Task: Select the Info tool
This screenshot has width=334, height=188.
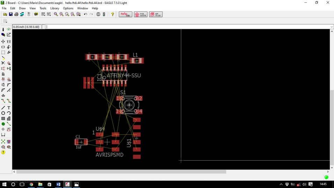Action: pos(3,29)
